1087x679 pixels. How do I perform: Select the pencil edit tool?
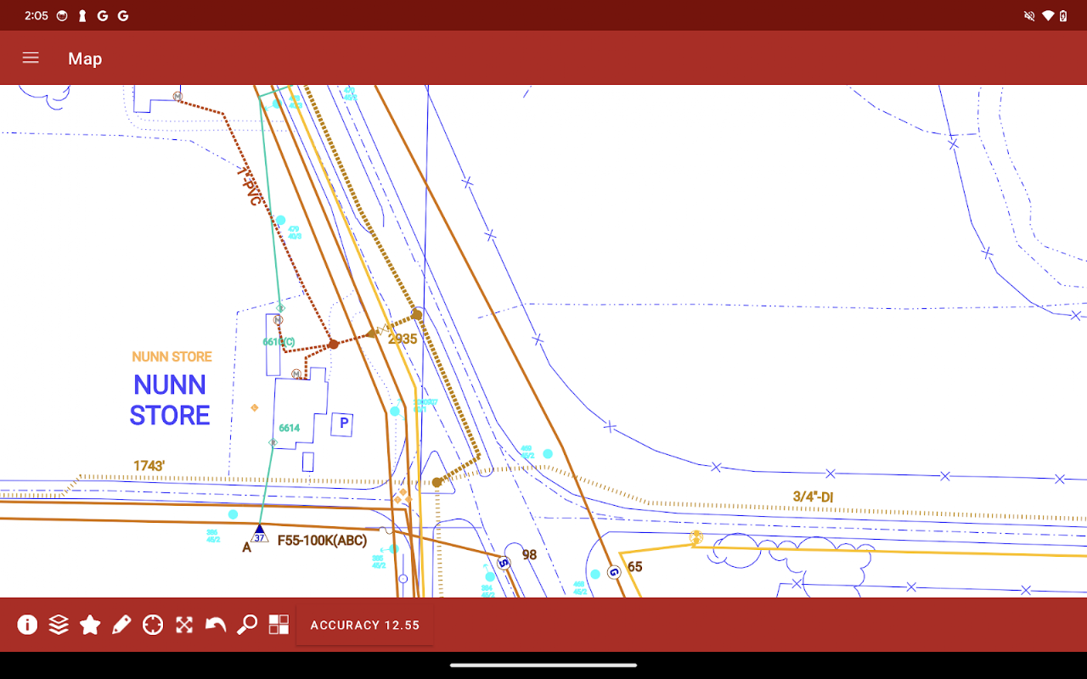click(121, 625)
